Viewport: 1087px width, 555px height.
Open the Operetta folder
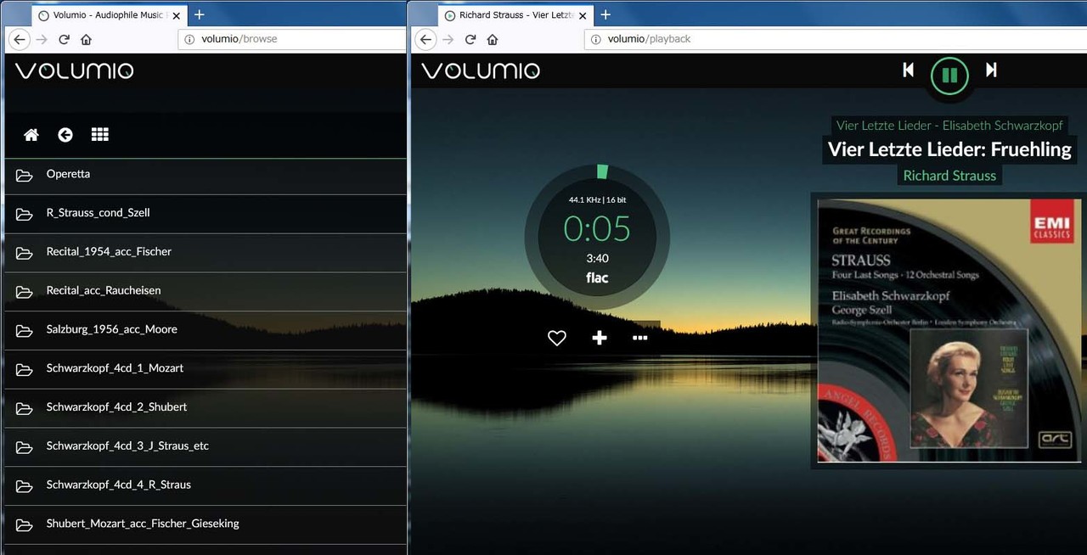(68, 174)
